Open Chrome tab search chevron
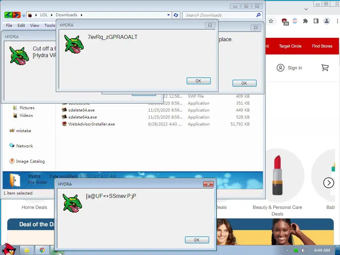The width and height of the screenshot is (340, 255). pos(306,9)
